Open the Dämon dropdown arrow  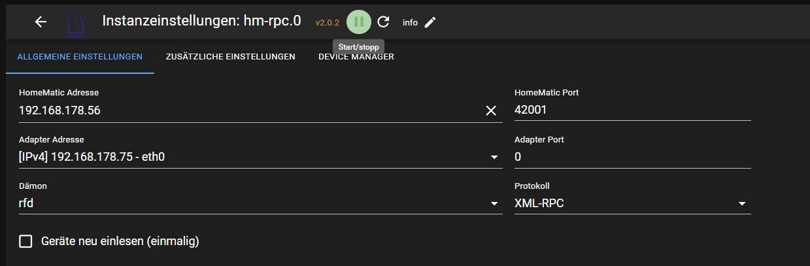(x=494, y=204)
